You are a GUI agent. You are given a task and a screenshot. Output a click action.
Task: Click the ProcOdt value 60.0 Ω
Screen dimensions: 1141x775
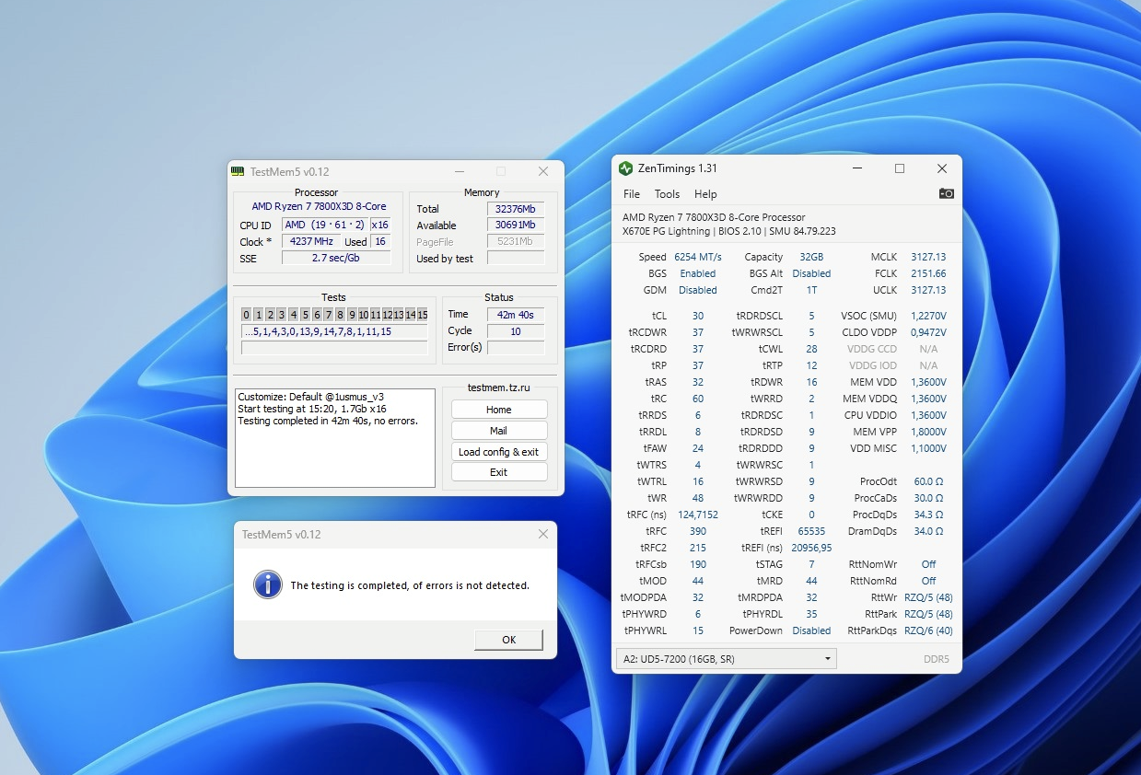click(x=928, y=481)
